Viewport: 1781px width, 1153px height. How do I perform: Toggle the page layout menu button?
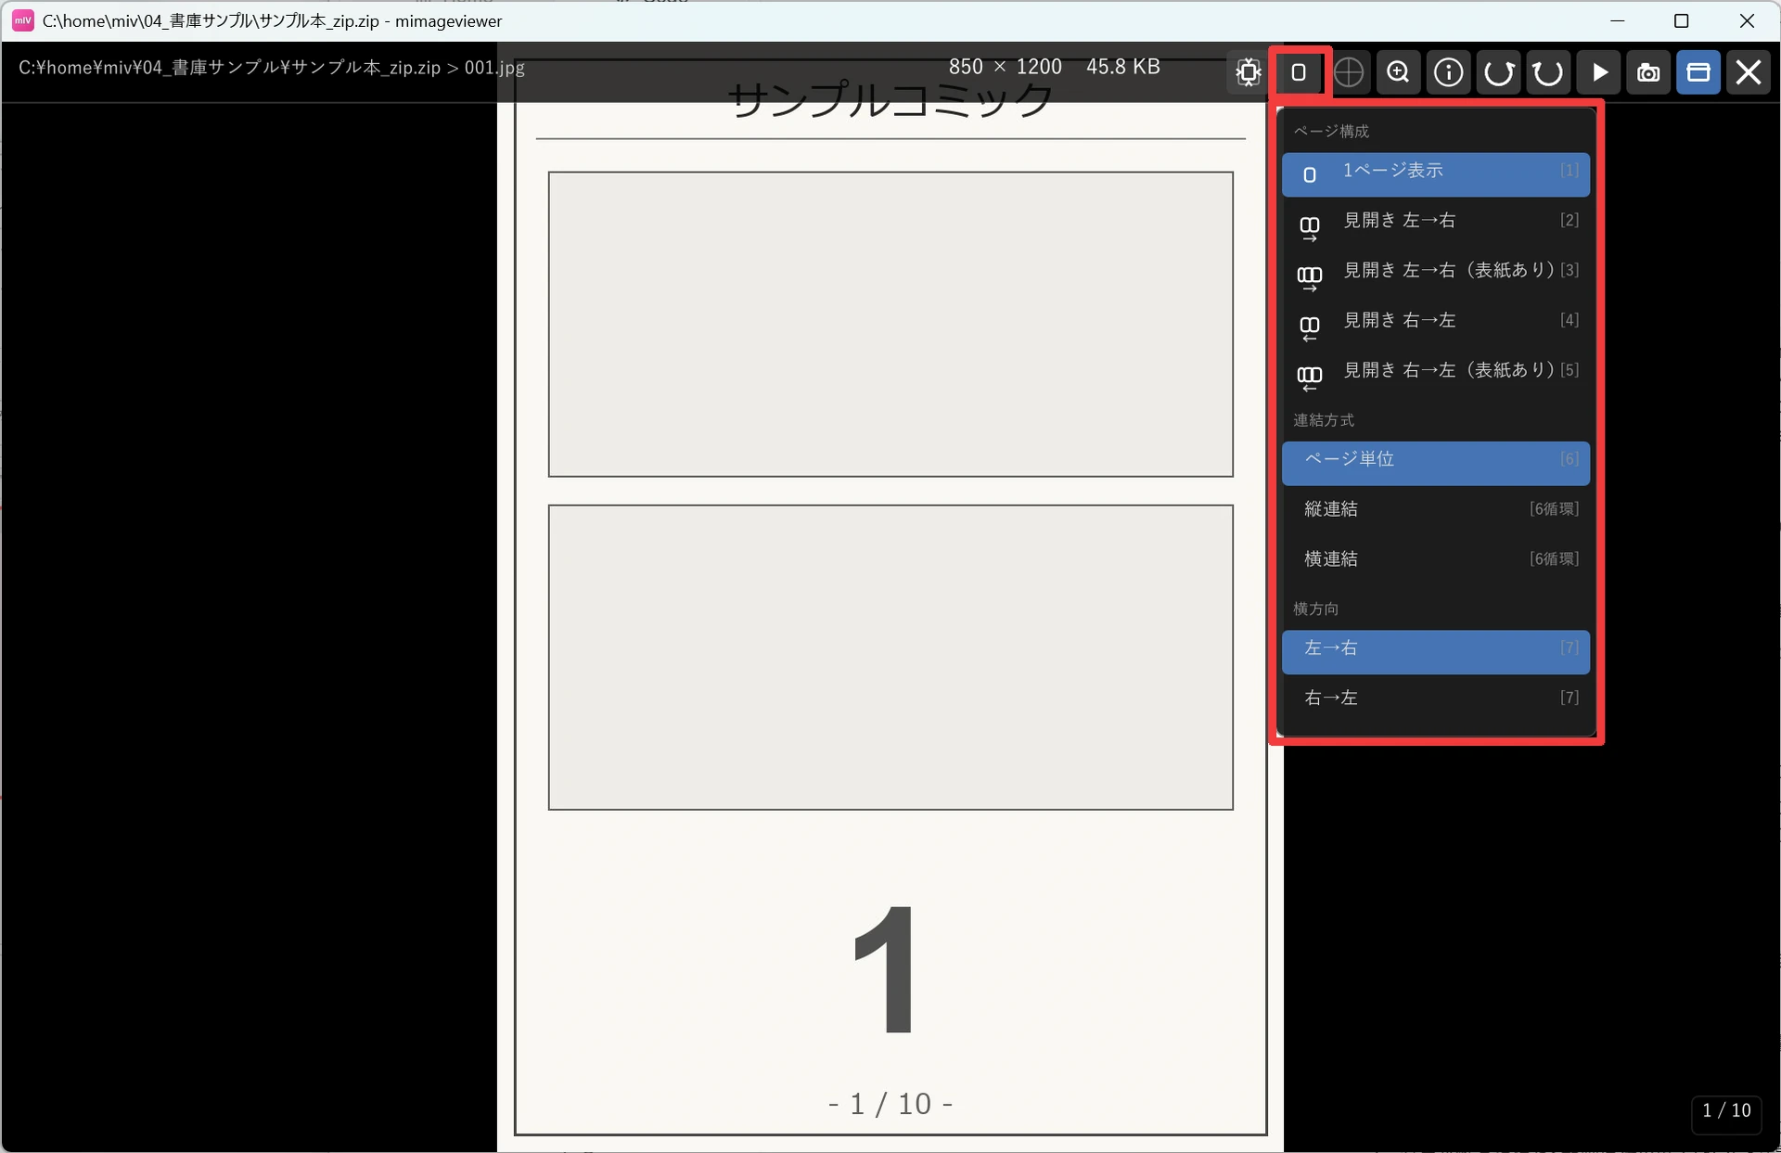tap(1299, 72)
